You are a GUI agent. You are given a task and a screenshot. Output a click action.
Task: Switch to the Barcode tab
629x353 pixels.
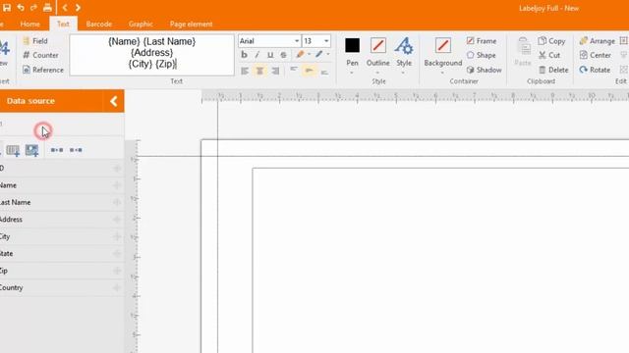coord(98,24)
